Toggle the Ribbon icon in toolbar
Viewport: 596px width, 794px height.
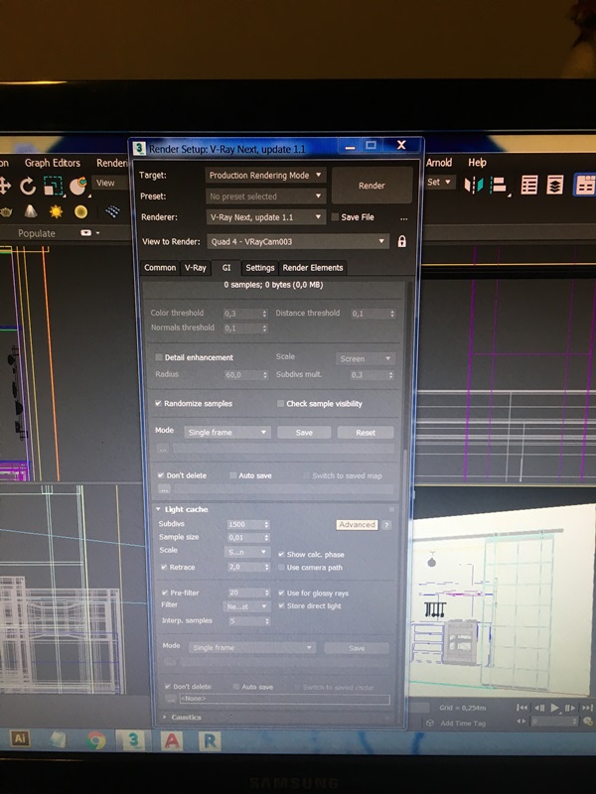(585, 185)
